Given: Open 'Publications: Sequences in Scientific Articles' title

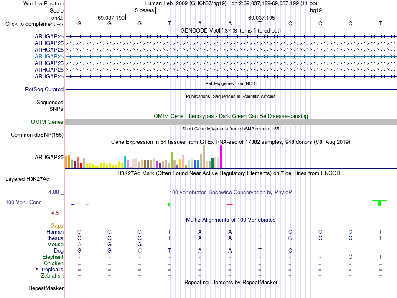Looking at the screenshot, I should (x=231, y=96).
